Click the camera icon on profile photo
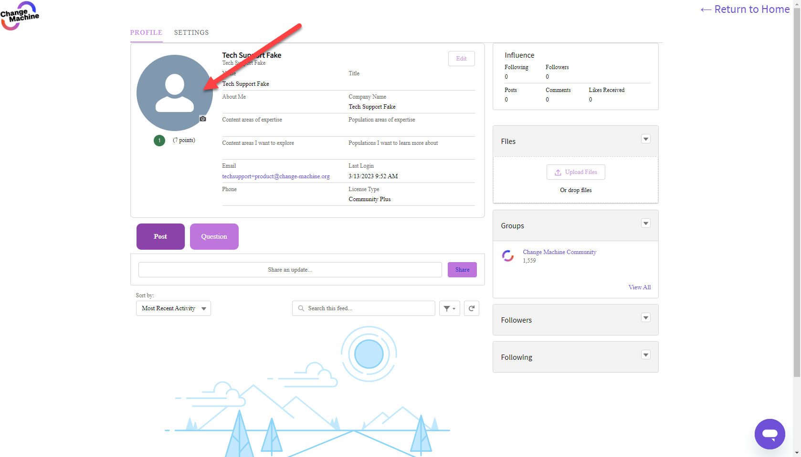The height and width of the screenshot is (457, 801). point(203,119)
